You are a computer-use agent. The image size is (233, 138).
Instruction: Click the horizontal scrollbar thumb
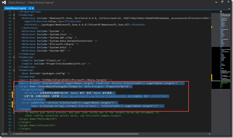click(x=77, y=134)
